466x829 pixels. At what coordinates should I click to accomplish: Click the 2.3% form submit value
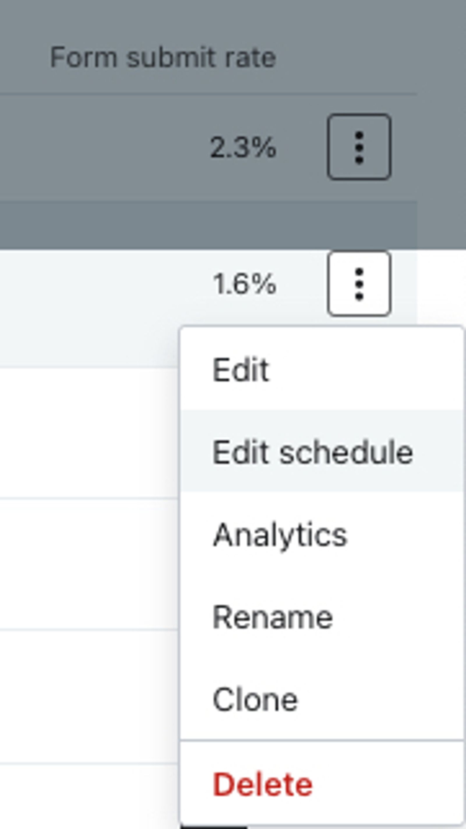[243, 147]
